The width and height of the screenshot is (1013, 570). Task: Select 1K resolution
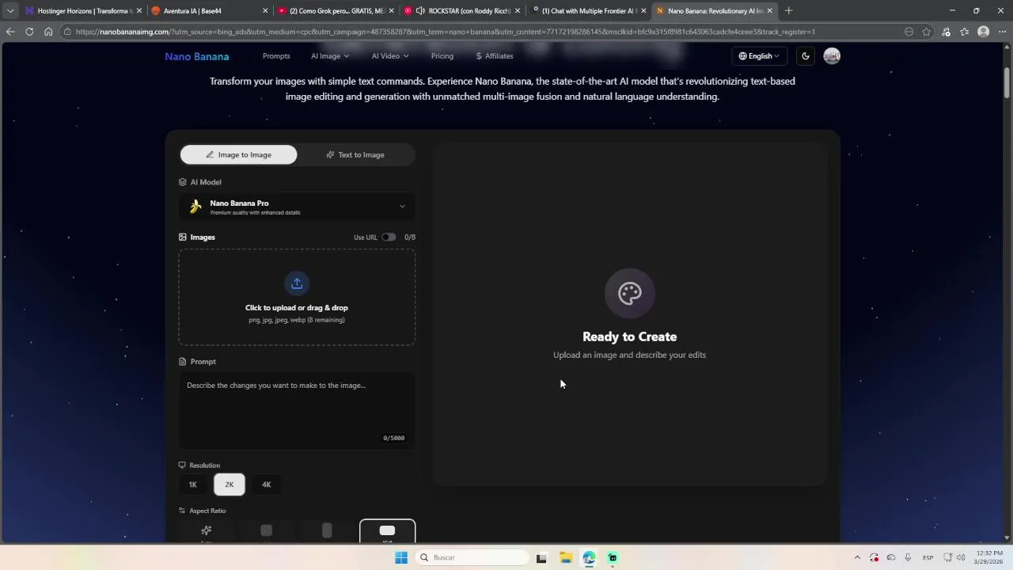coord(193,484)
